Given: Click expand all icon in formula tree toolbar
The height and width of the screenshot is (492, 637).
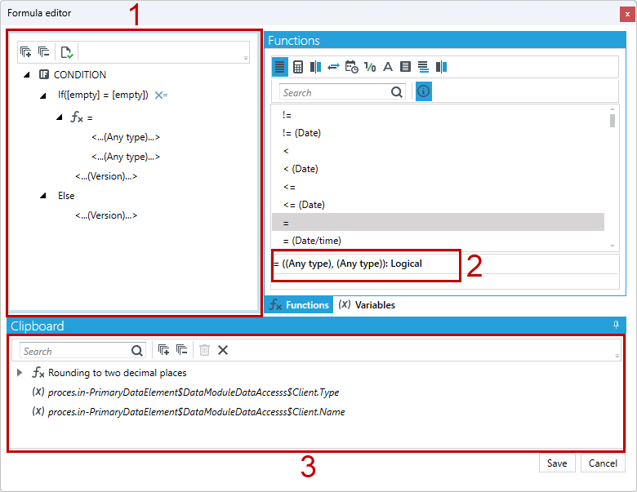Looking at the screenshot, I should pyautogui.click(x=25, y=52).
